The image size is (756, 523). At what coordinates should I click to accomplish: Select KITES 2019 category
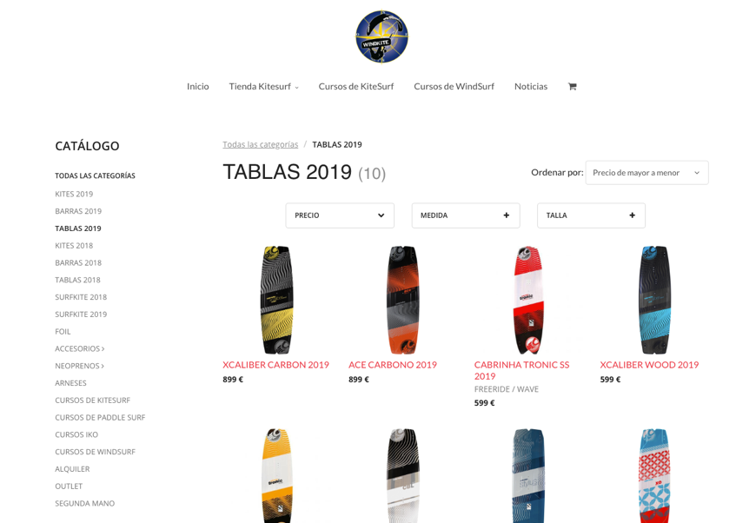tap(74, 194)
